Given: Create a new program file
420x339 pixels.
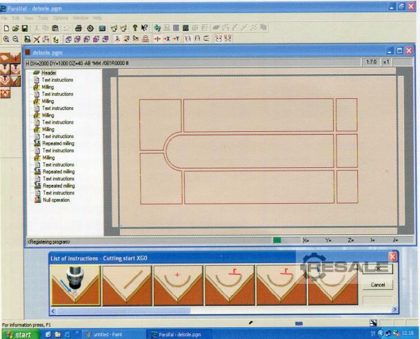Looking at the screenshot, I should click(6, 28).
